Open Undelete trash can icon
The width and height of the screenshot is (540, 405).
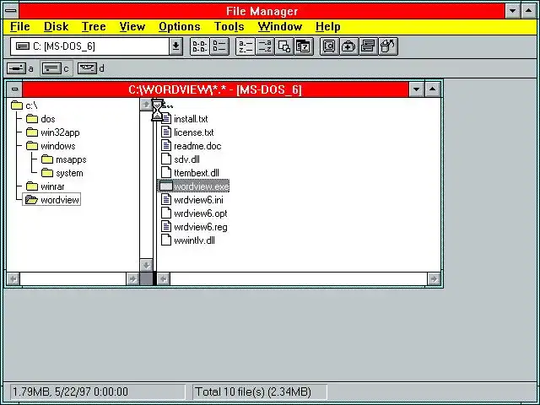tap(388, 46)
